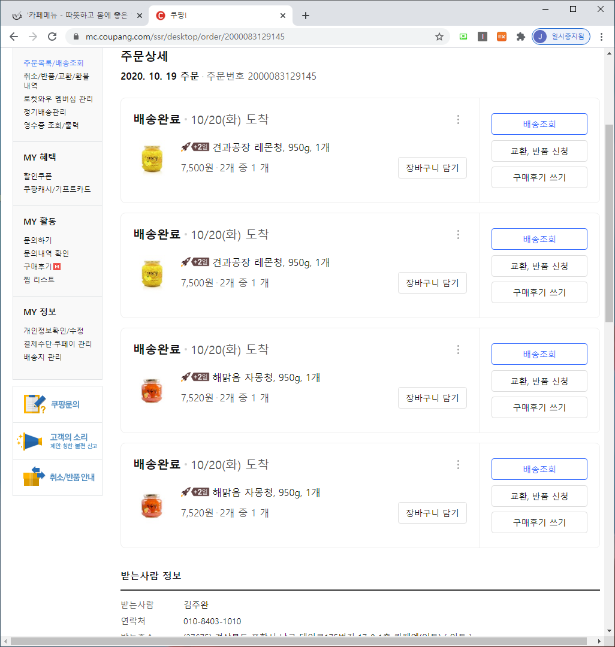This screenshot has height=647, width=615.
Task: Click first 레몬청 product thumbnail
Action: coord(152,158)
